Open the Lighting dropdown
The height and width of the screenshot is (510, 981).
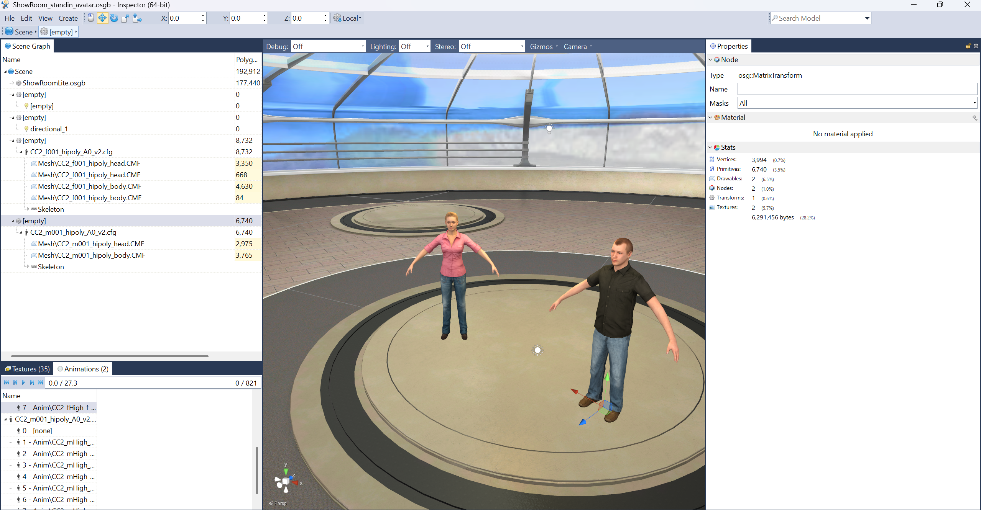(427, 46)
